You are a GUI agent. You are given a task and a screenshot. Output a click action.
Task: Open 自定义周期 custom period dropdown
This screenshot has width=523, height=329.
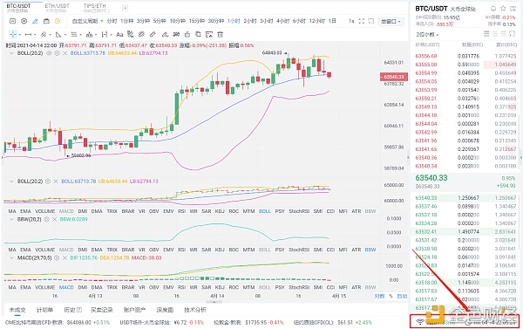point(87,21)
